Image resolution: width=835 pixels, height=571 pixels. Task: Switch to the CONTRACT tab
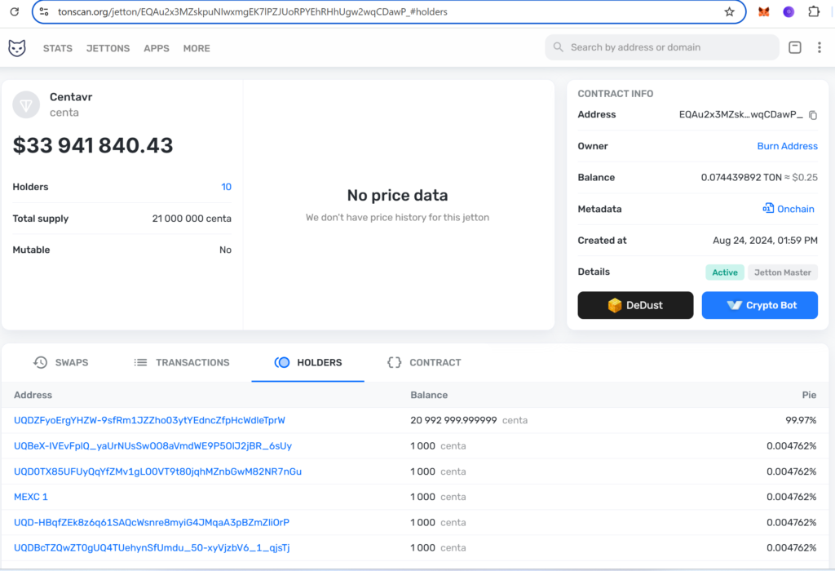(424, 363)
